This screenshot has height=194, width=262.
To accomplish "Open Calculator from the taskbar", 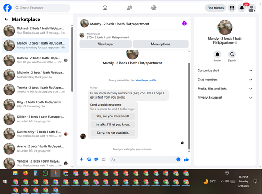I will point(36,173).
